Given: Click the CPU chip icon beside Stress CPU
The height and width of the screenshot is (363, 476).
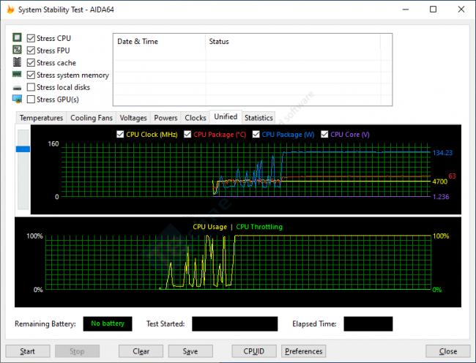Looking at the screenshot, I should pyautogui.click(x=17, y=37).
